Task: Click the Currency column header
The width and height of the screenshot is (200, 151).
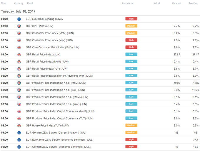Action: 19,3
